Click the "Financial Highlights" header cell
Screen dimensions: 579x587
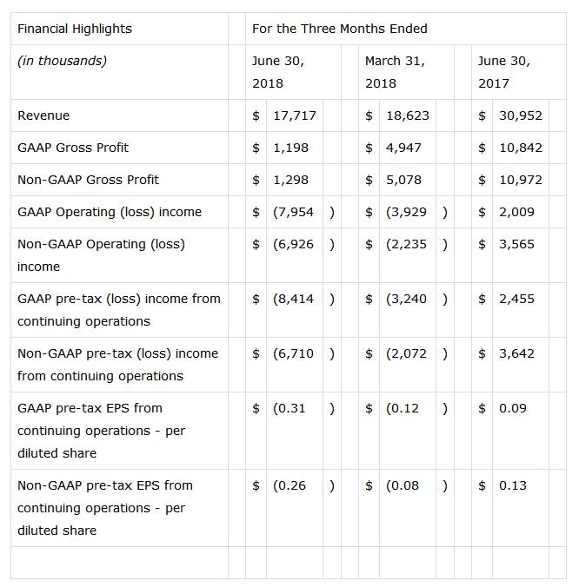(x=75, y=29)
